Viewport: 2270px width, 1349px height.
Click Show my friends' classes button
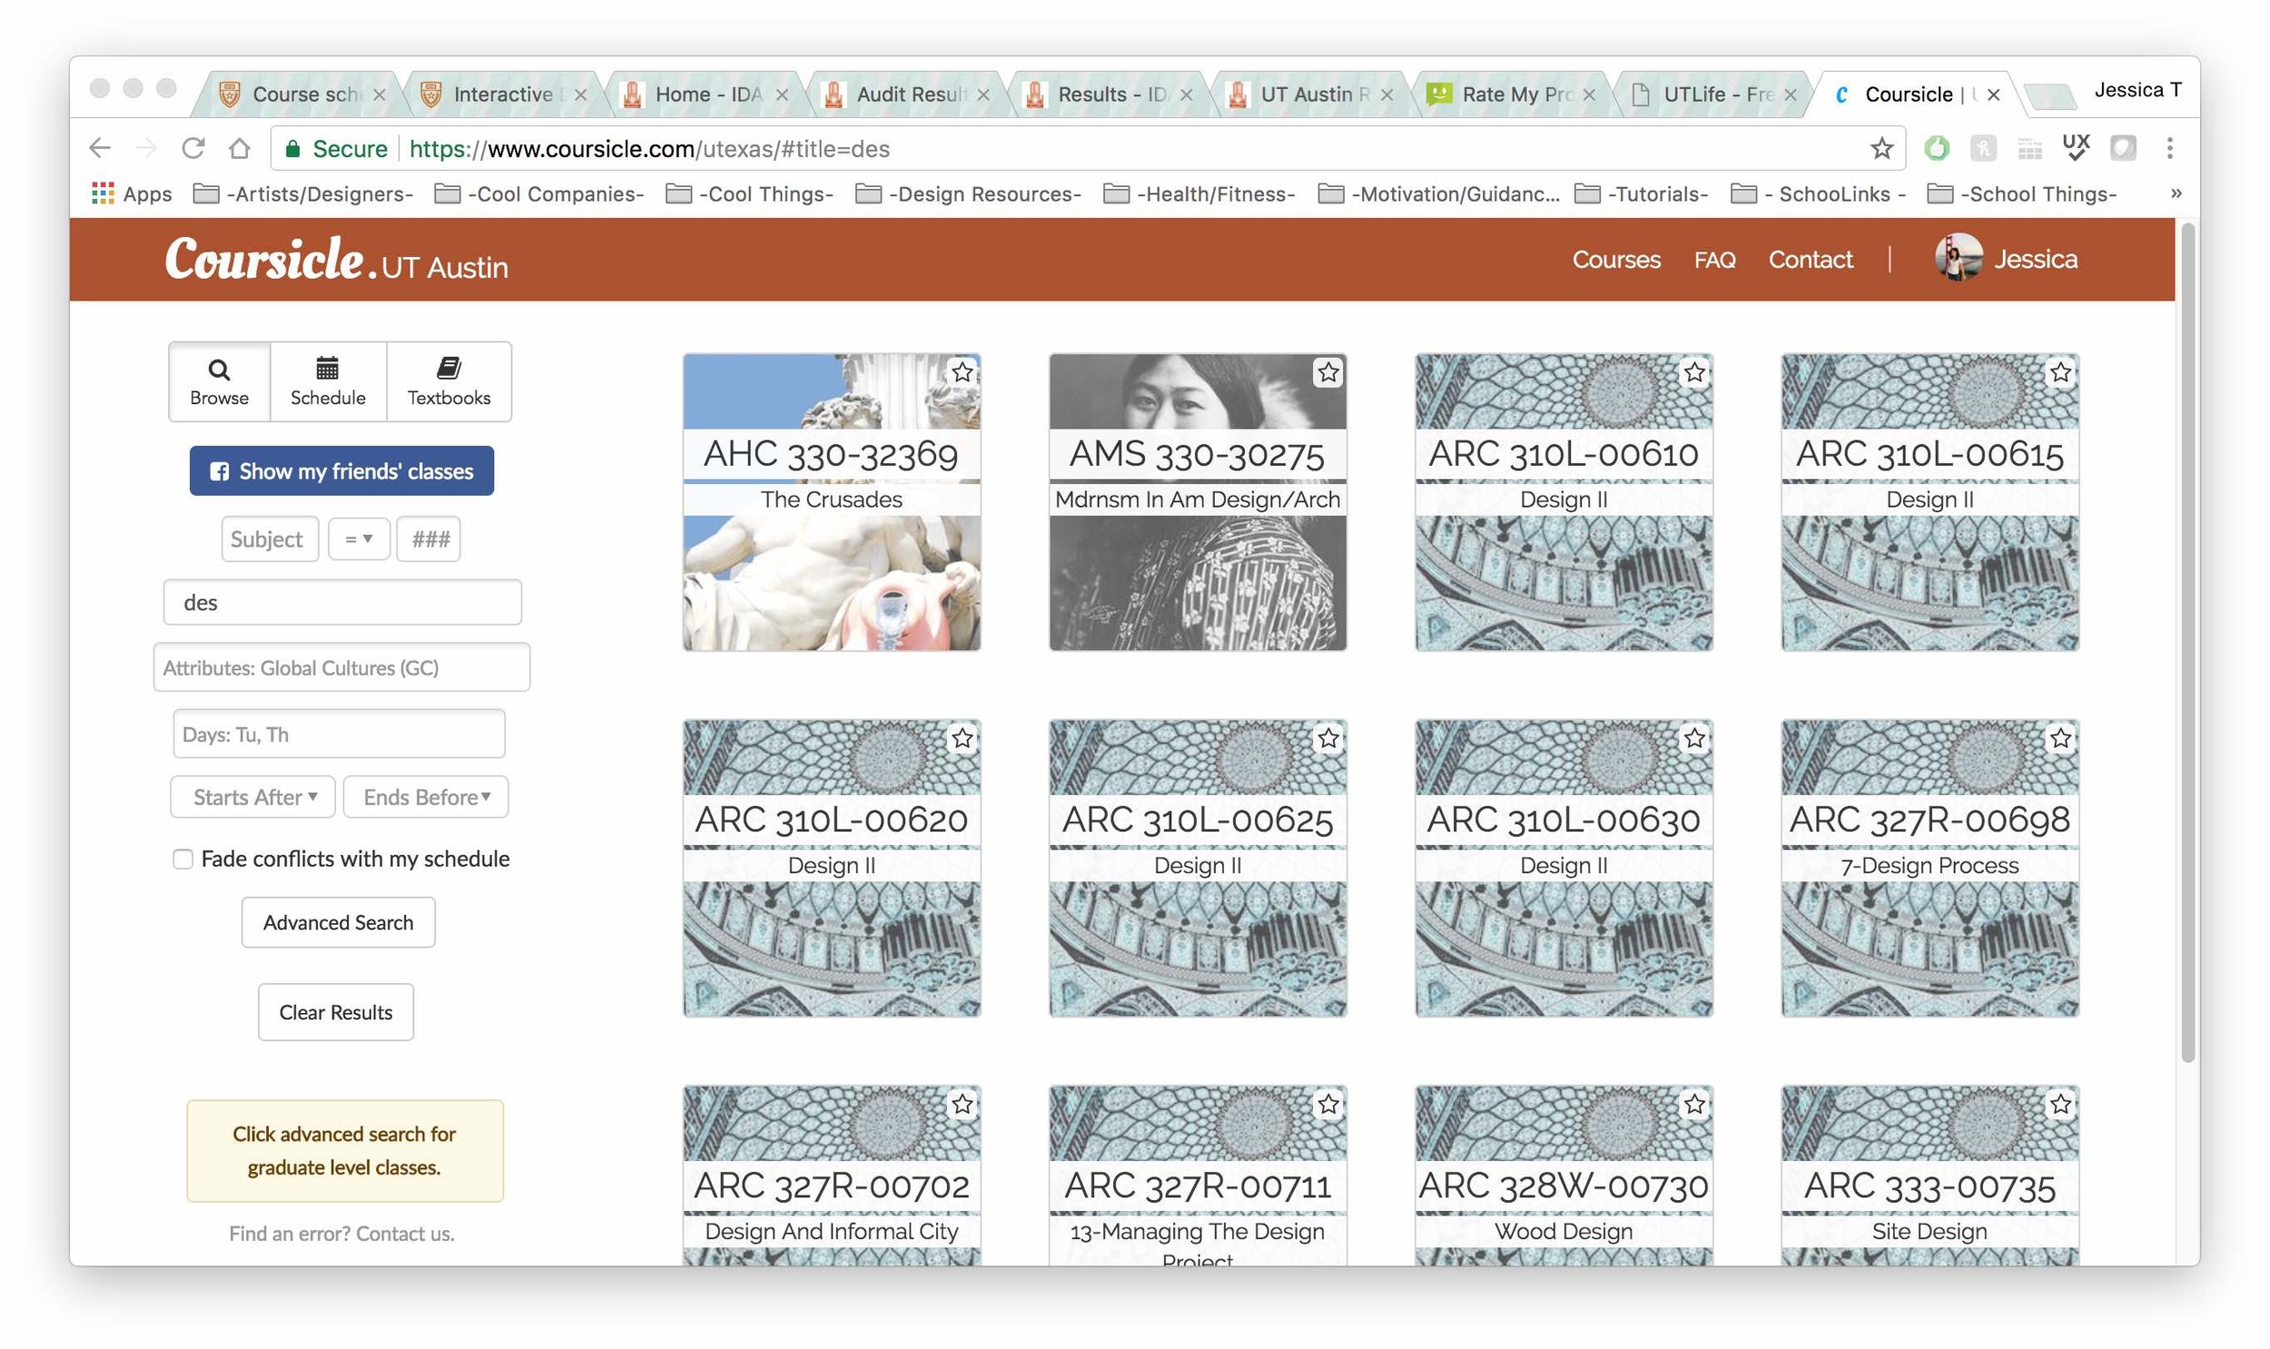[341, 471]
